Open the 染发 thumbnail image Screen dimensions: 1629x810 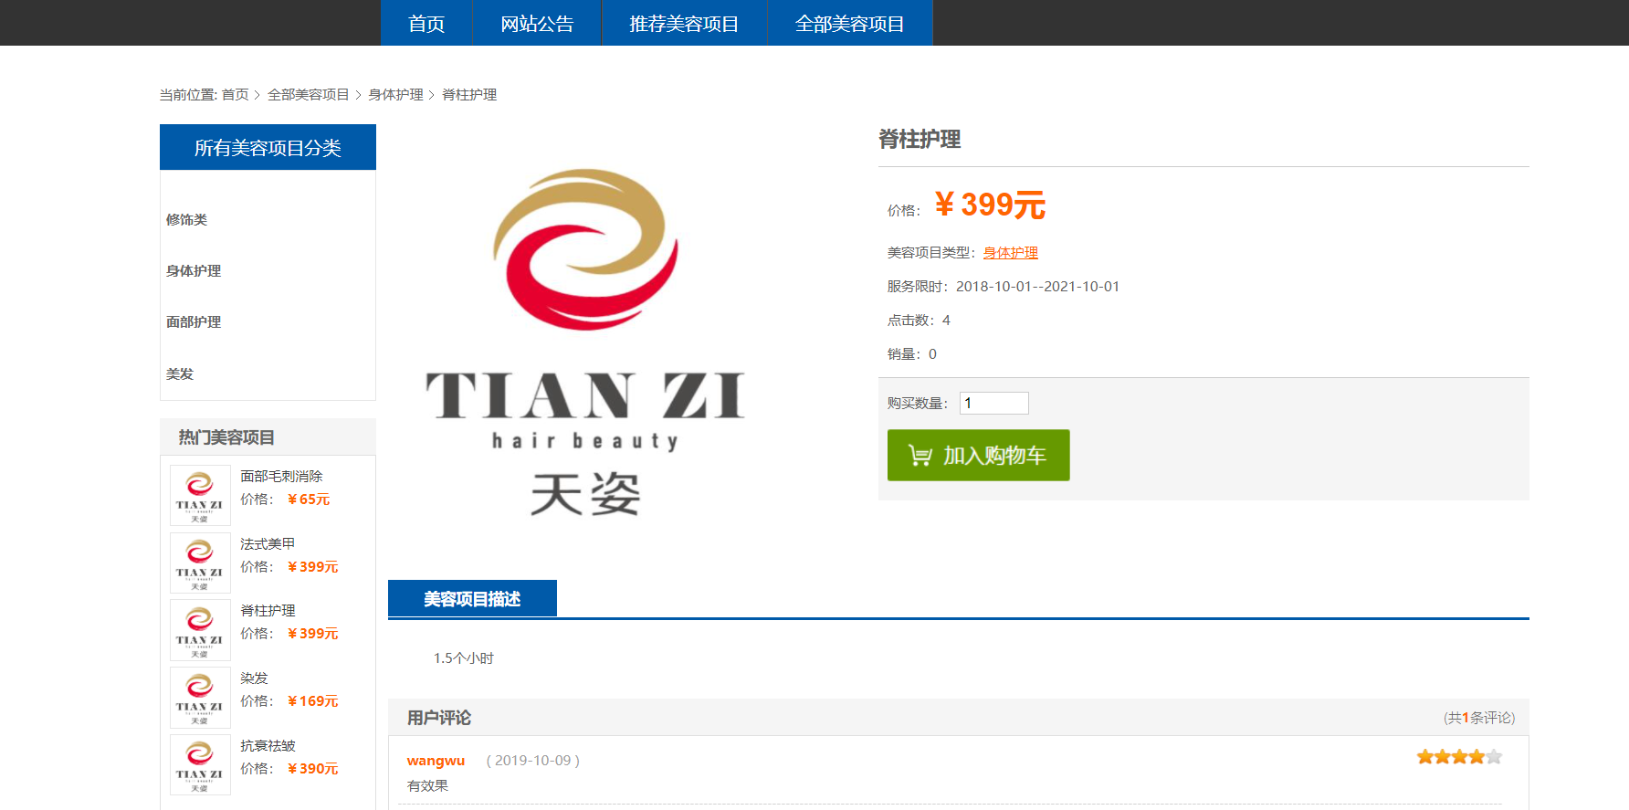(200, 698)
